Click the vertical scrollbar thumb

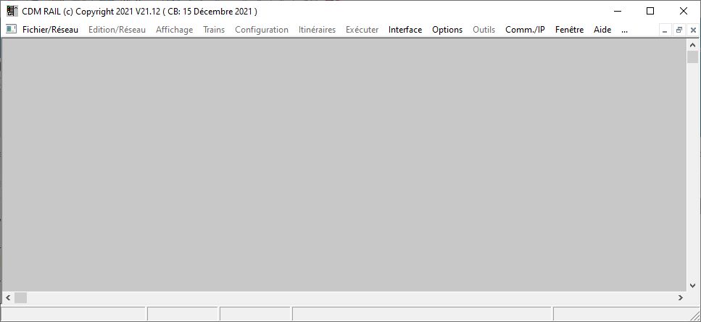(692, 57)
